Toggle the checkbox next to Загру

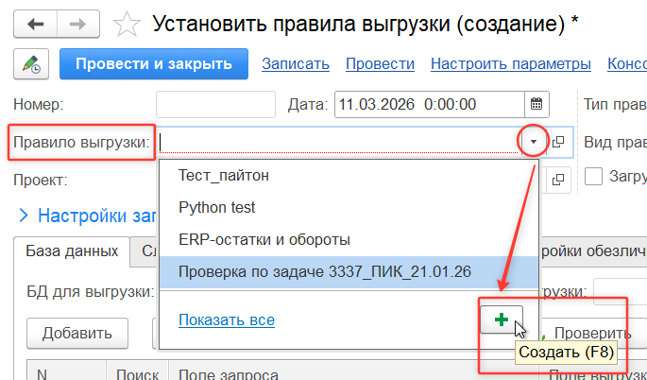click(x=594, y=176)
